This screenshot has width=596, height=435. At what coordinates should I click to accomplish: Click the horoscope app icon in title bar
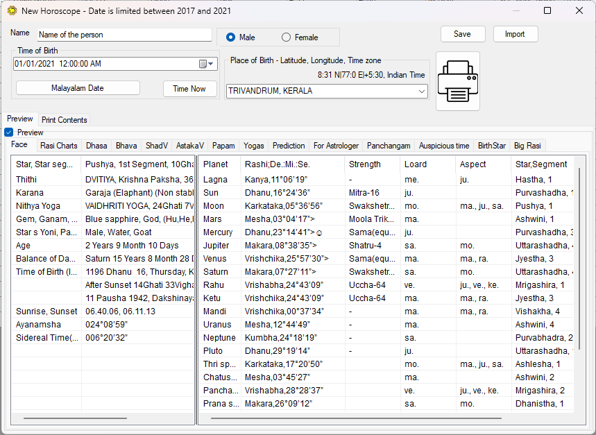pos(12,10)
